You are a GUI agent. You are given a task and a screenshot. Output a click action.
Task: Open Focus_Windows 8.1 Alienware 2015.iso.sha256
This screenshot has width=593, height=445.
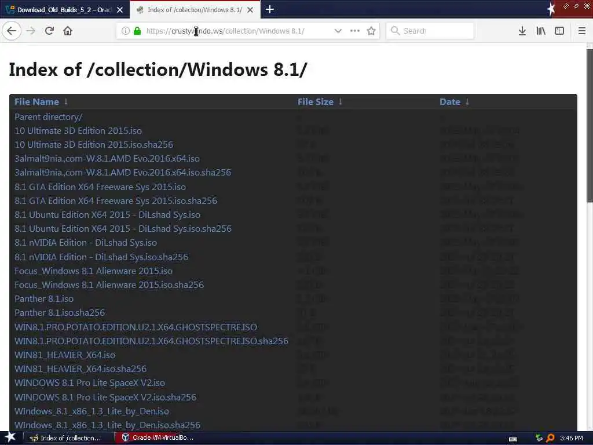pos(109,285)
